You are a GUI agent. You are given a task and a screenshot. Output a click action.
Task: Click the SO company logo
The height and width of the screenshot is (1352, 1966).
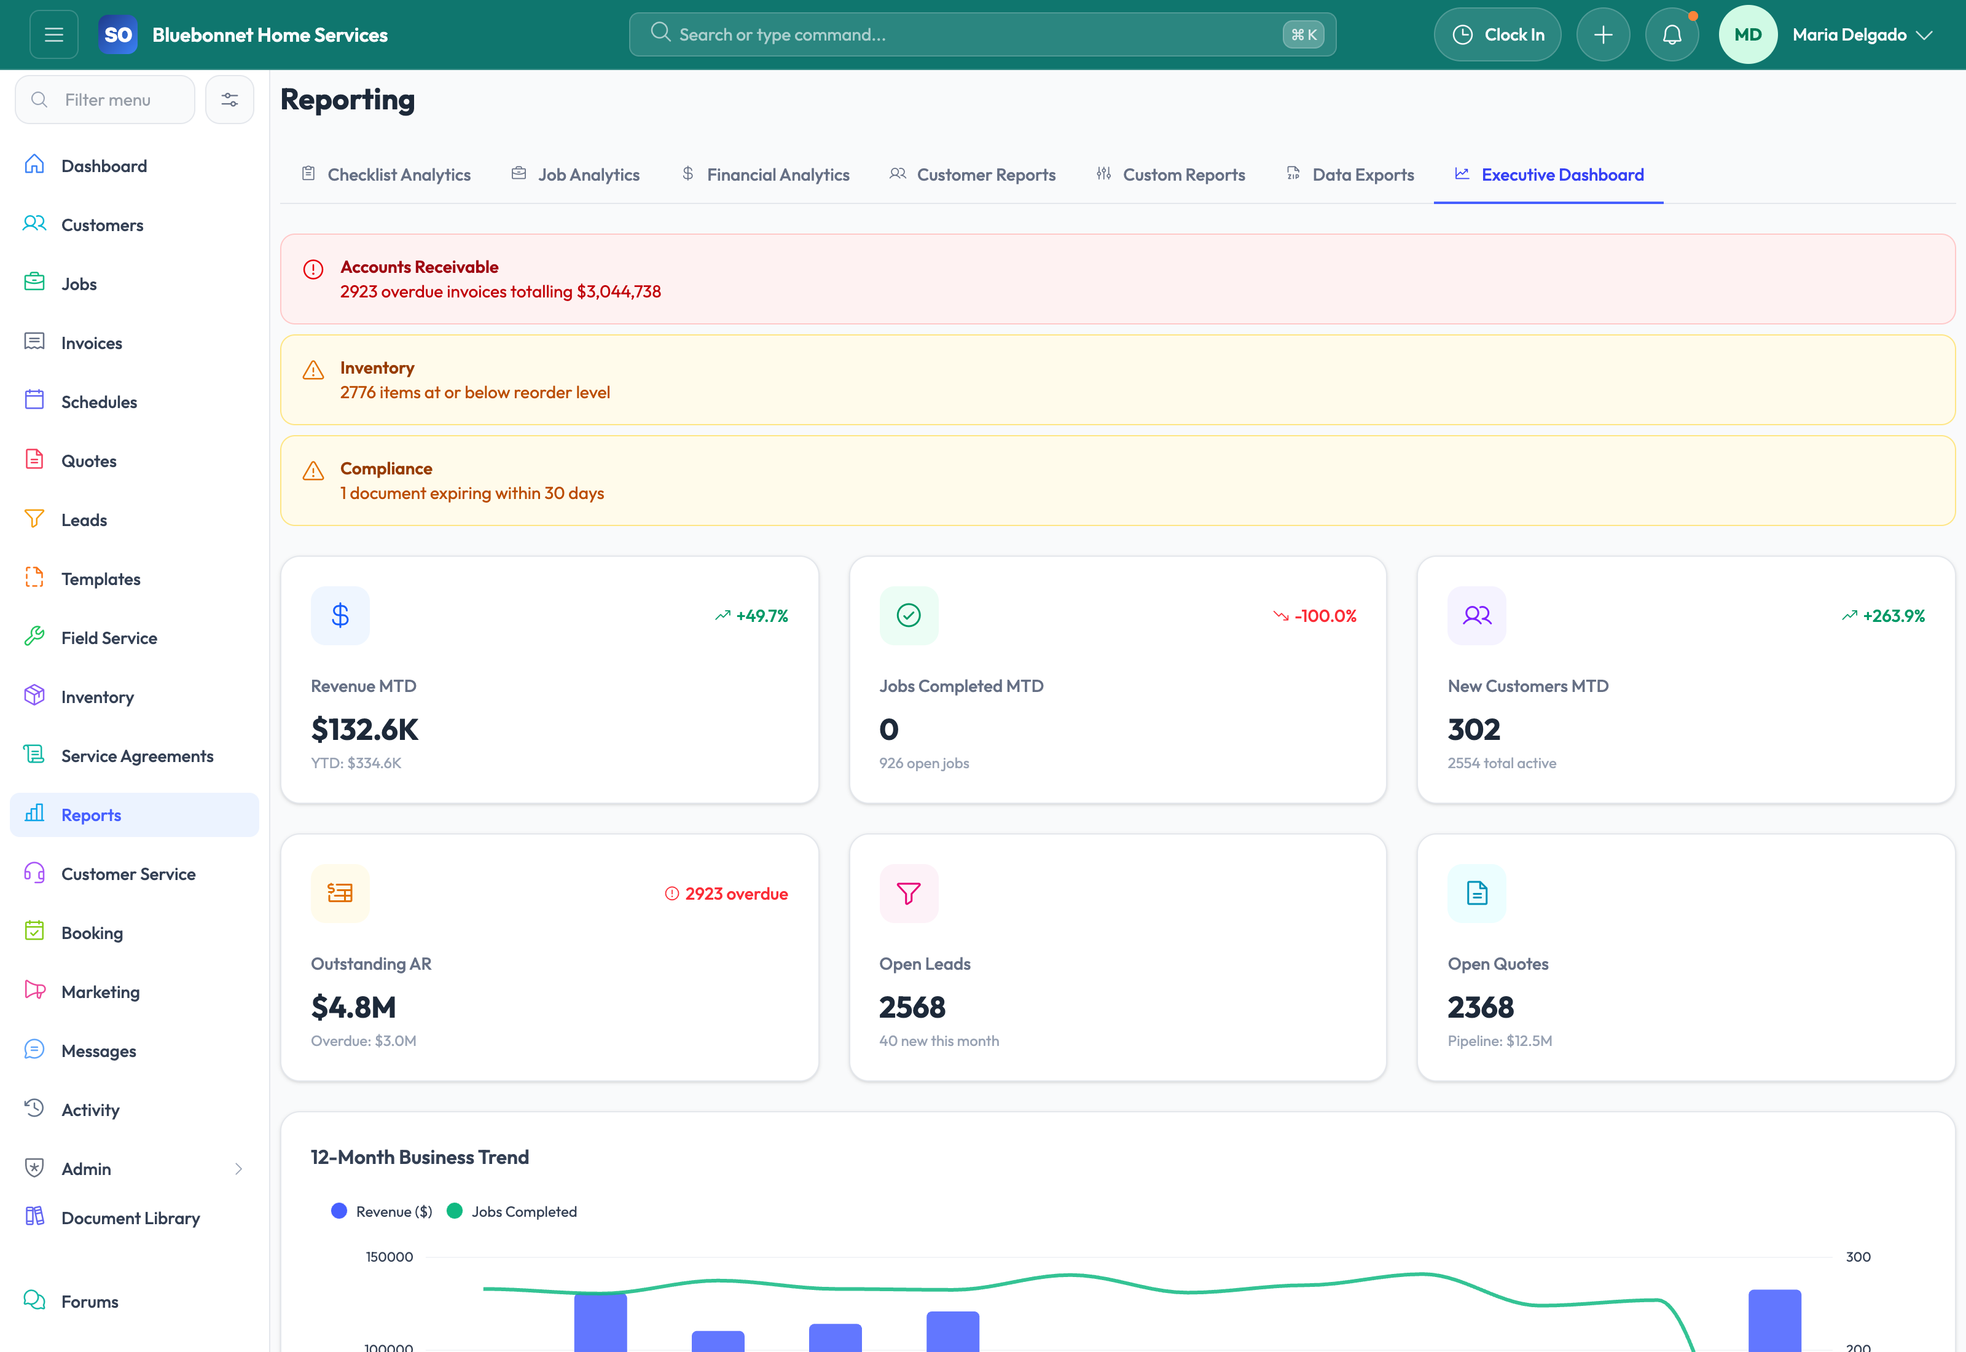point(118,35)
